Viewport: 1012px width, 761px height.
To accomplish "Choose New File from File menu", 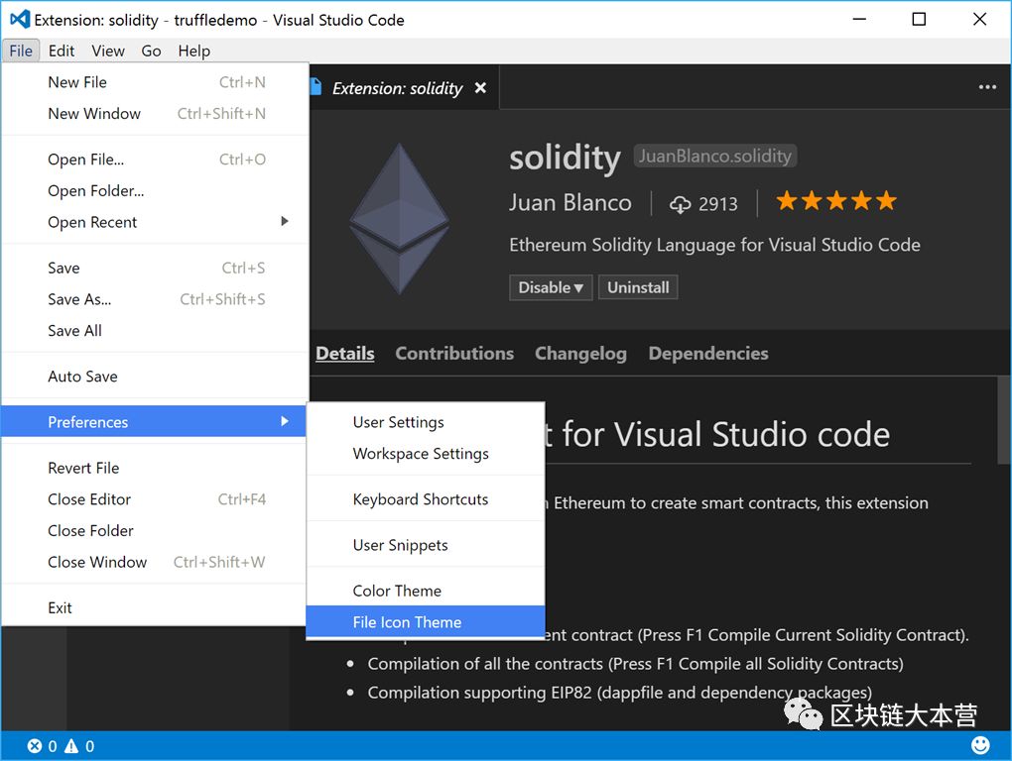I will pos(155,82).
